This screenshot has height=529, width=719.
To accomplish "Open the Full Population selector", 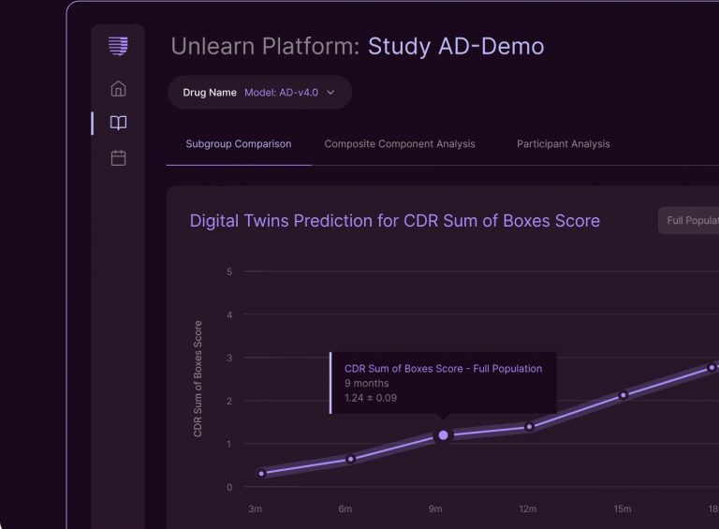I will pyautogui.click(x=689, y=220).
